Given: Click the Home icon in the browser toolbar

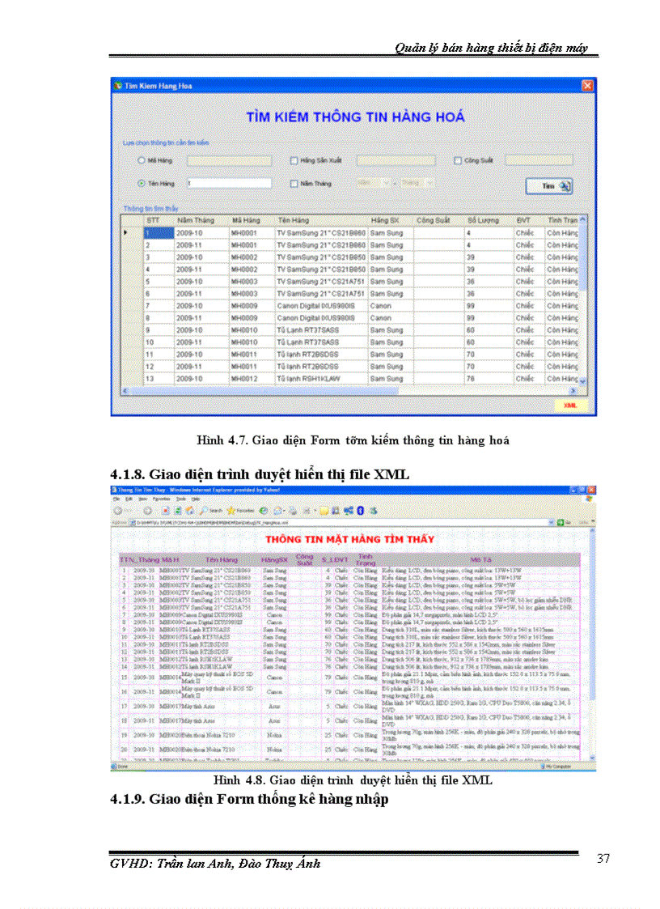Looking at the screenshot, I should coord(190,510).
